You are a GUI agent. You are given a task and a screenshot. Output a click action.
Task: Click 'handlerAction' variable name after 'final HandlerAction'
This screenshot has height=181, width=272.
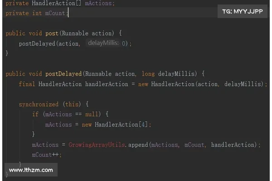[x=107, y=84]
